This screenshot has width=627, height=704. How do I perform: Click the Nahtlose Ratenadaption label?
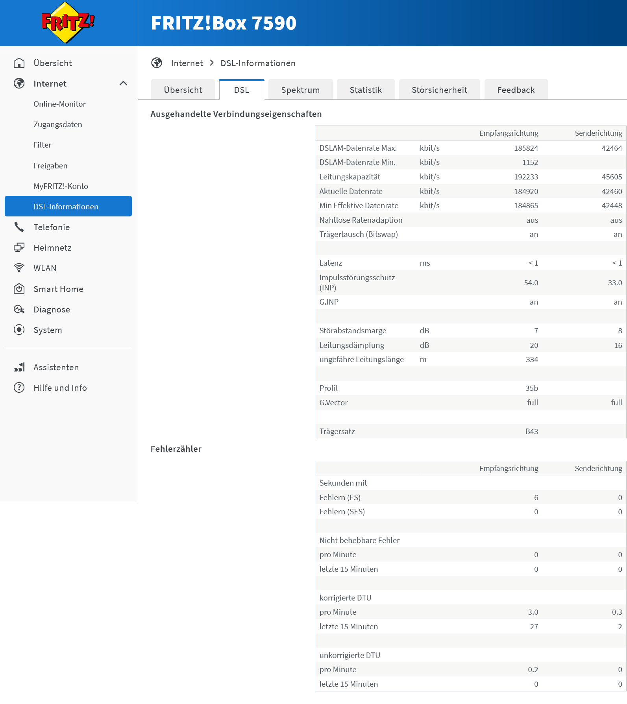pos(361,220)
